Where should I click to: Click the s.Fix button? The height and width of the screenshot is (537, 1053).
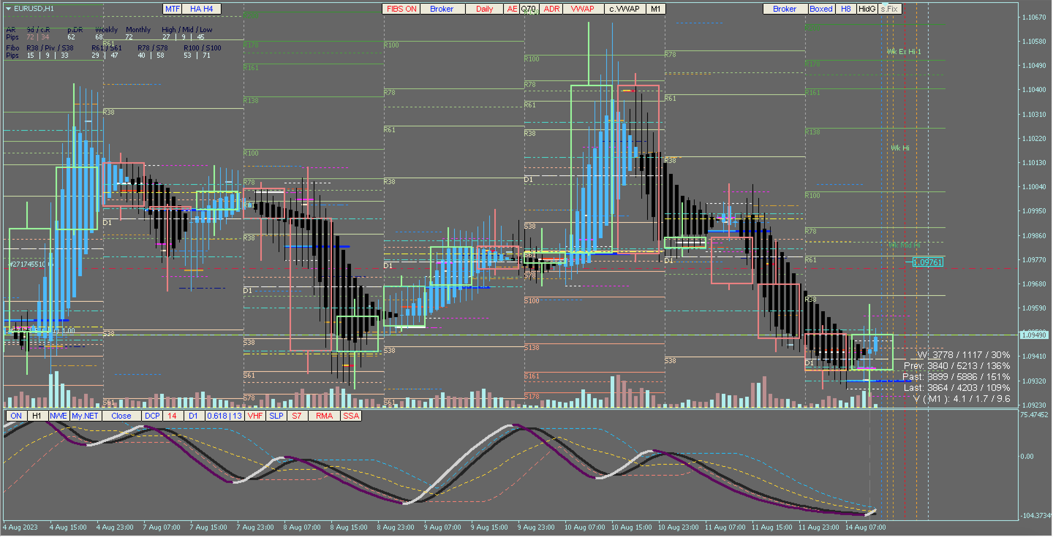(x=890, y=9)
